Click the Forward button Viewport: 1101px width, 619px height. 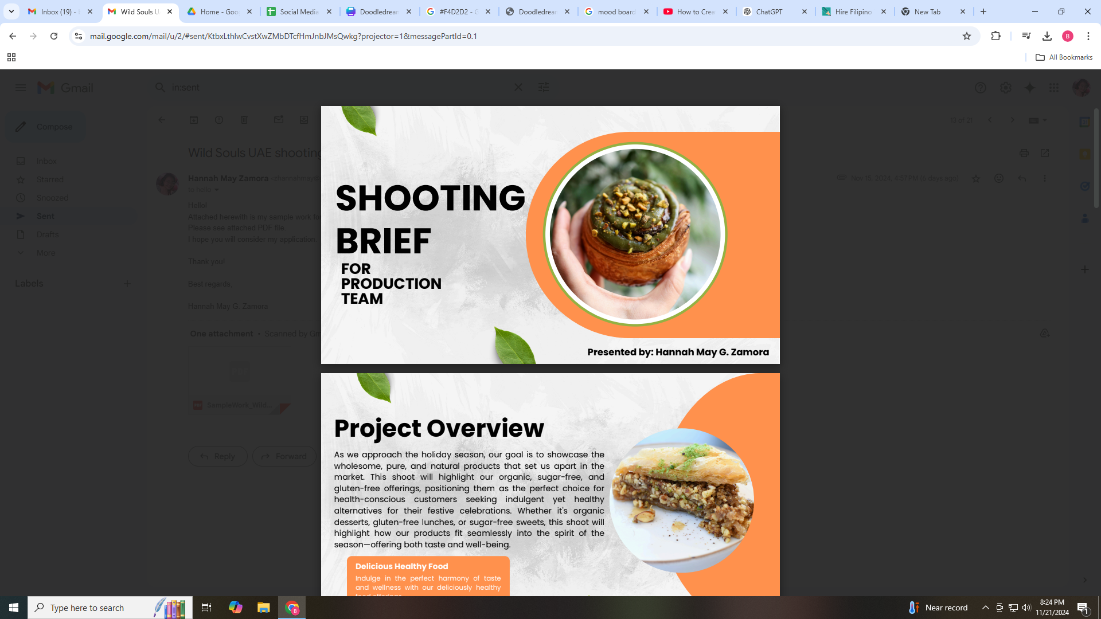click(x=284, y=456)
